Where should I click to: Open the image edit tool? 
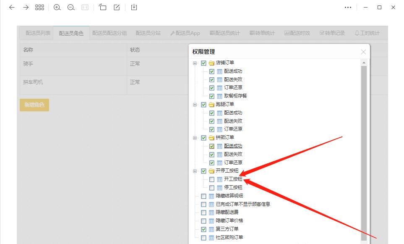[x=117, y=8]
